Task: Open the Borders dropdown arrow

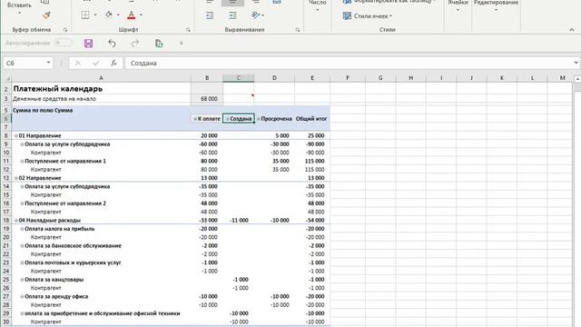Action: pyautogui.click(x=95, y=15)
